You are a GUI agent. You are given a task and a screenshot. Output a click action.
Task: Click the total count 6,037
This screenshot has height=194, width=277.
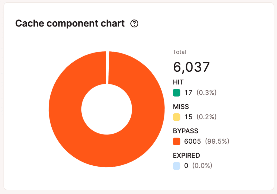(x=191, y=67)
